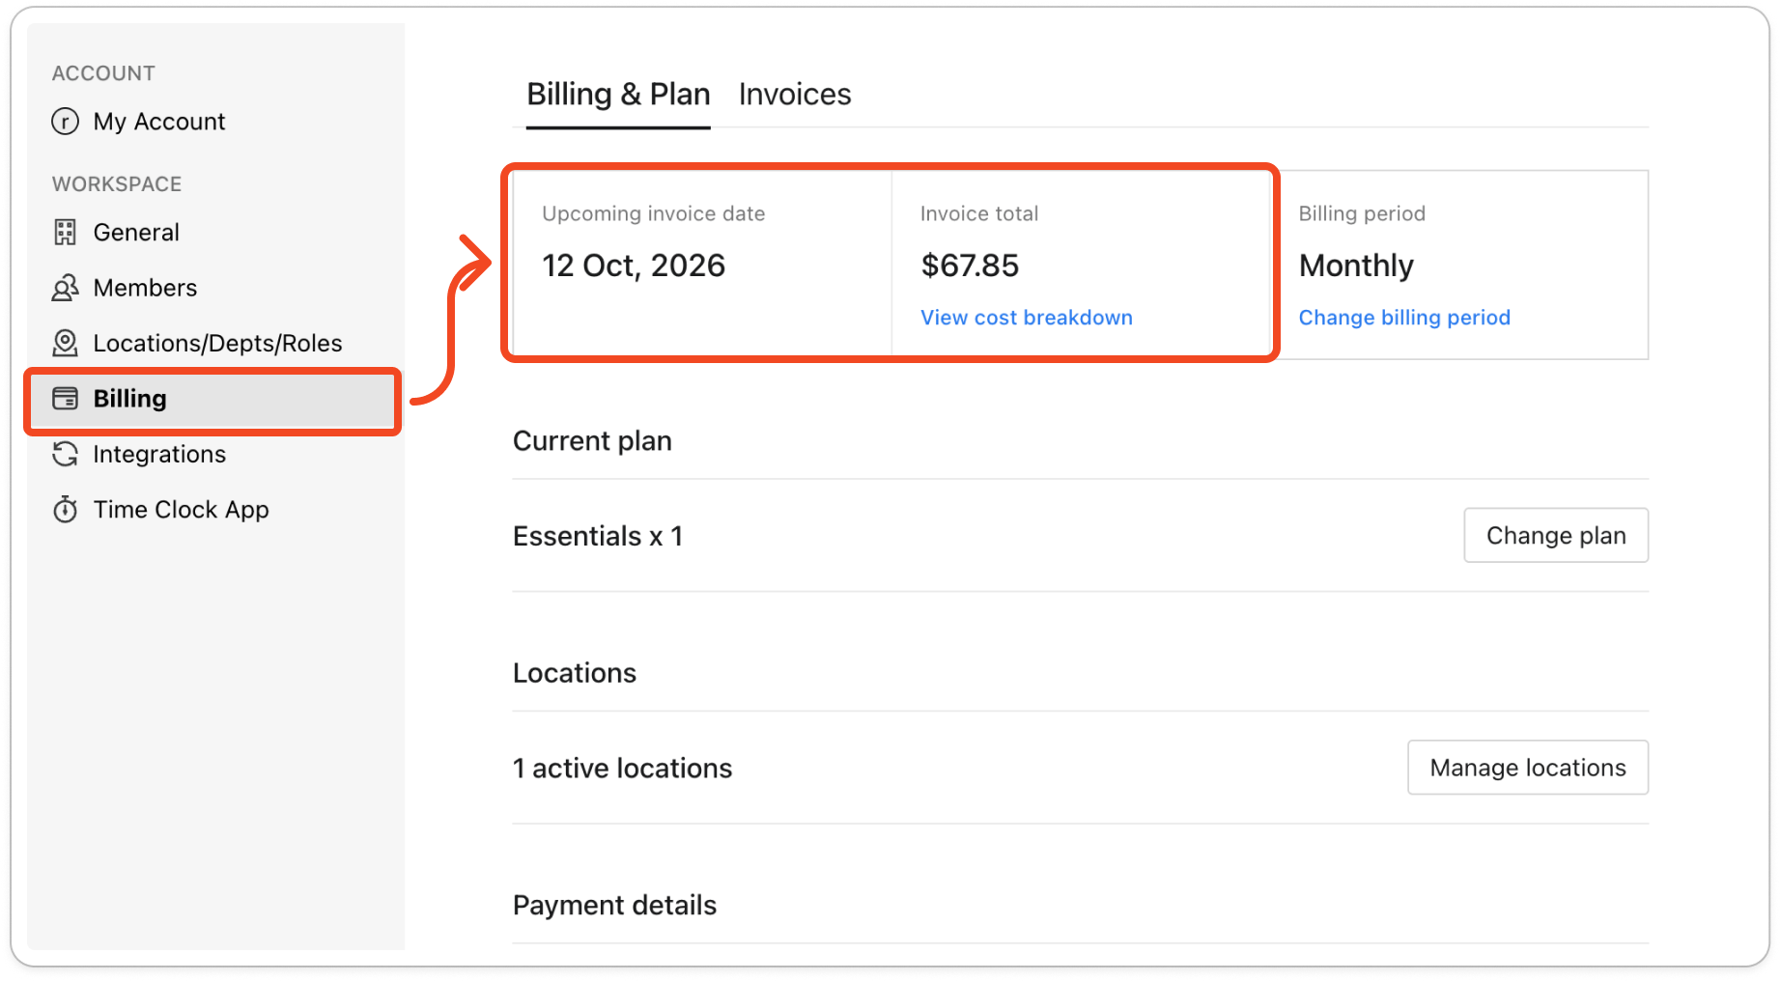Click the Billing period label

click(x=1362, y=214)
